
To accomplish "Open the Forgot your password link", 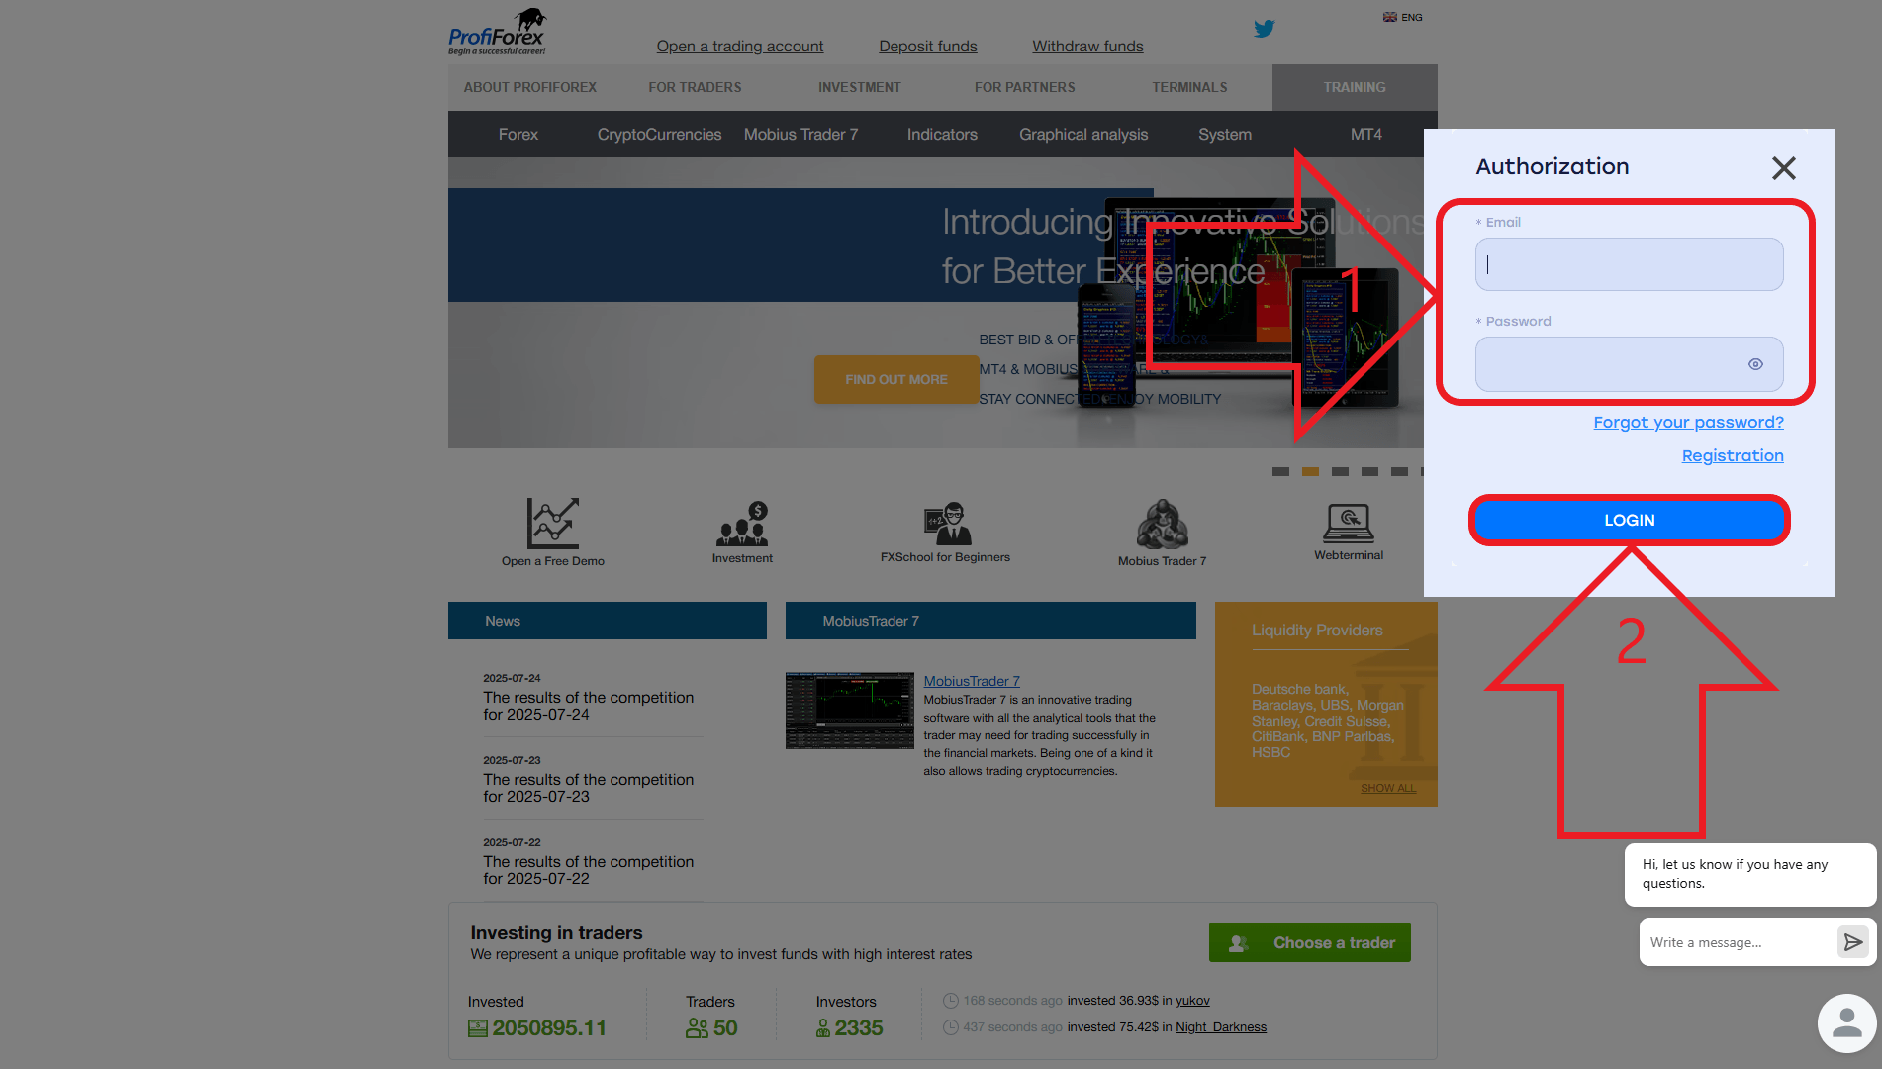I will point(1688,422).
